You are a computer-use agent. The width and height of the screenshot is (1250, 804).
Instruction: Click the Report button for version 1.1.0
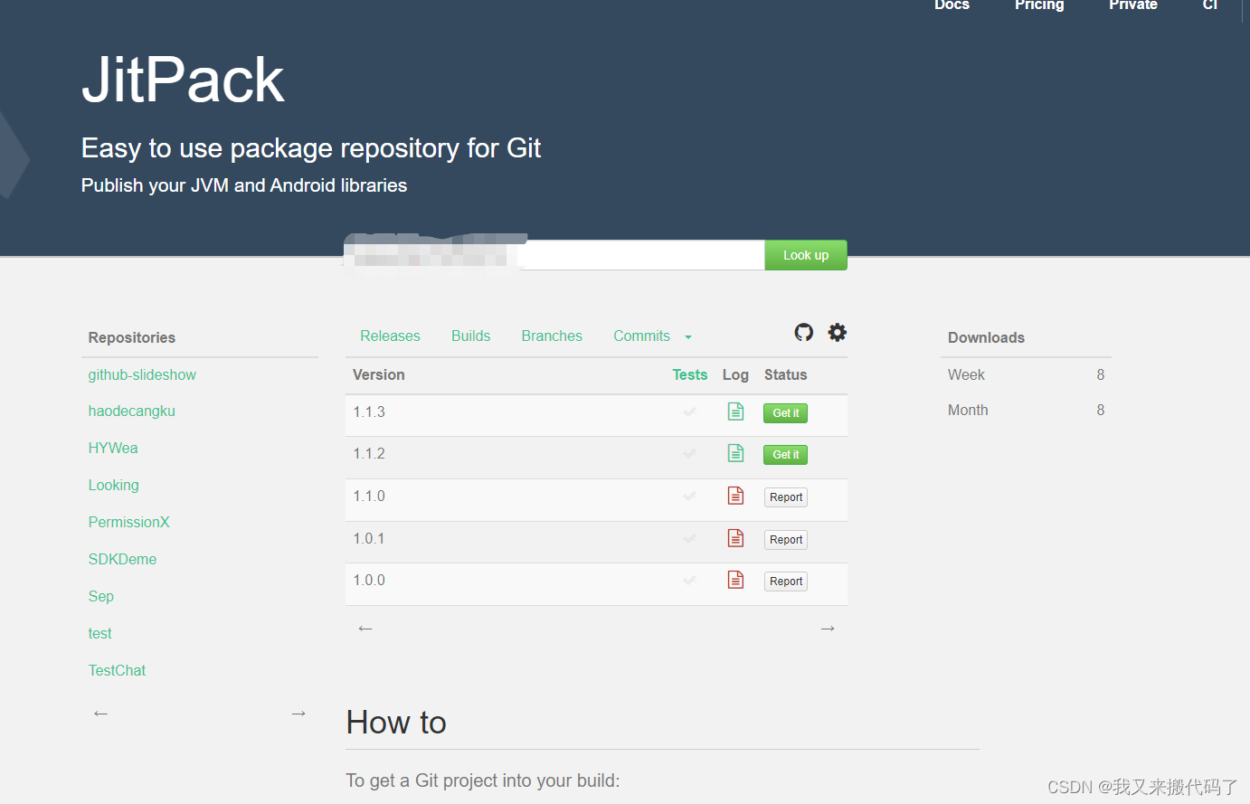coord(785,497)
